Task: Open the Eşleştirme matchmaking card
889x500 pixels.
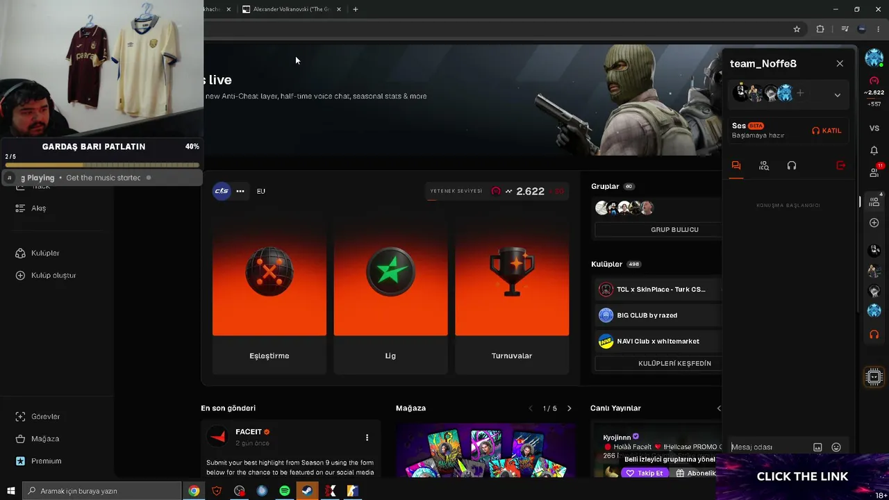Action: 269,297
